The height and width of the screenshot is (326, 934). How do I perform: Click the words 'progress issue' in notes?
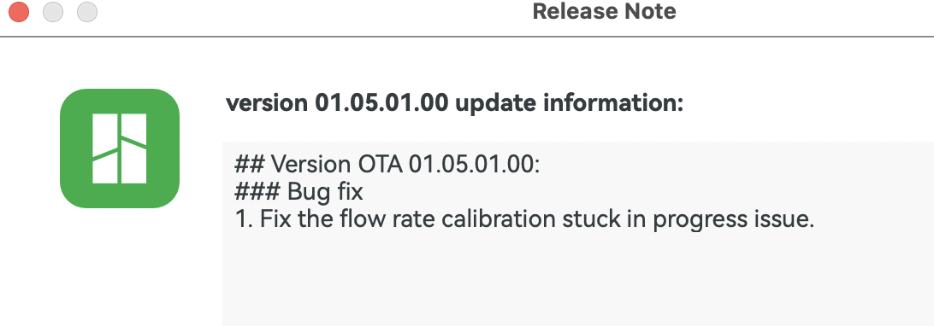tap(733, 221)
